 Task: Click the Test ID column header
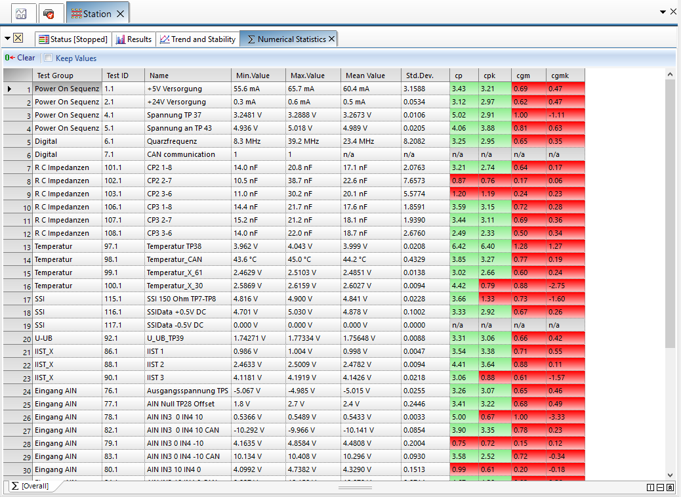pos(123,75)
